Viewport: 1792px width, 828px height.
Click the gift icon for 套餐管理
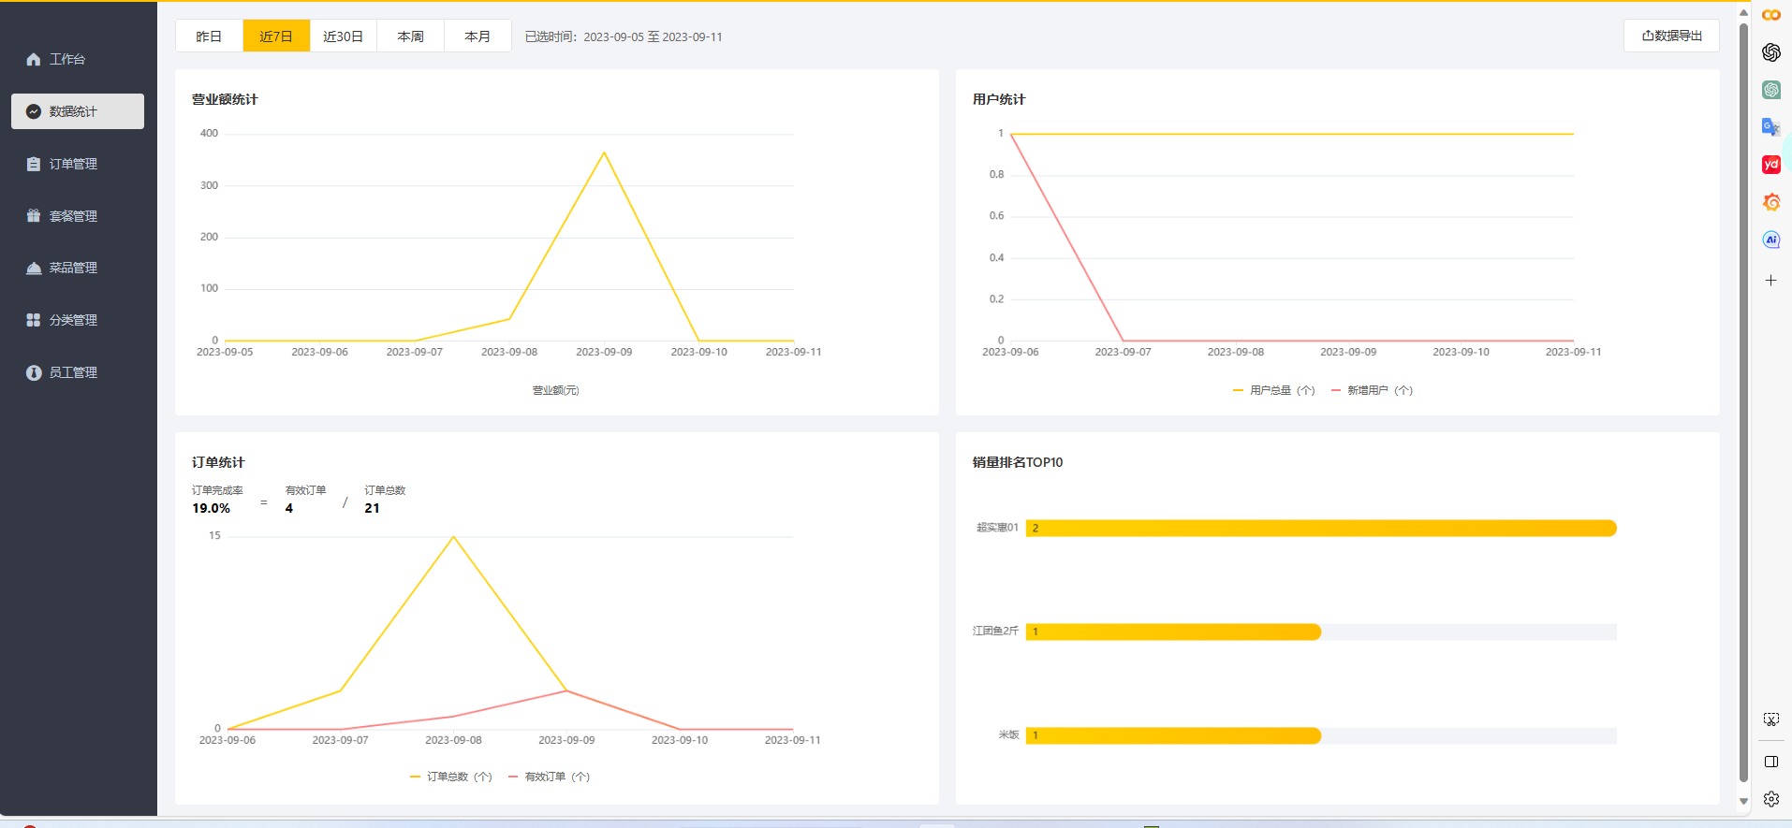[34, 216]
